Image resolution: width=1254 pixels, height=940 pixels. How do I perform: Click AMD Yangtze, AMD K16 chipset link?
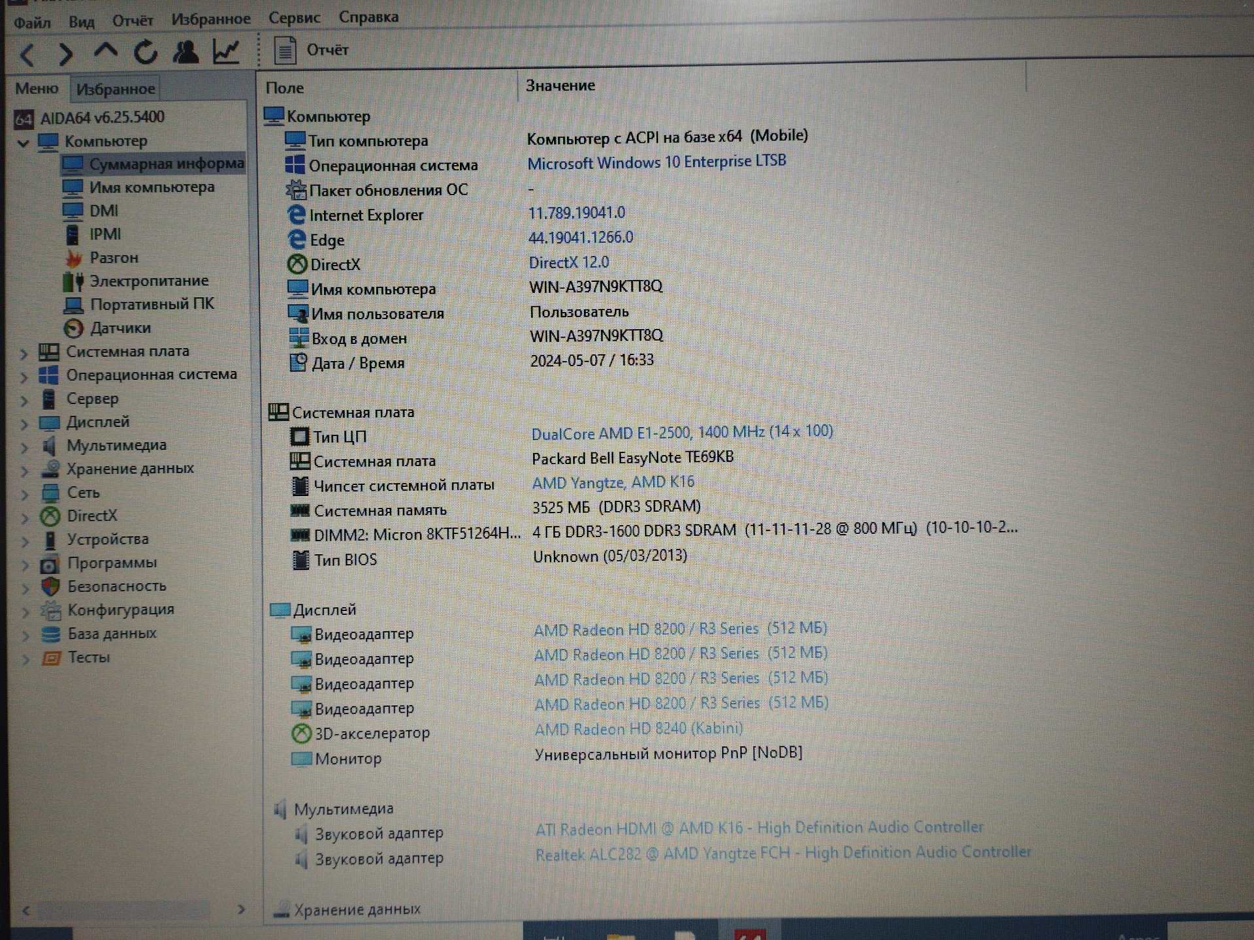[613, 483]
